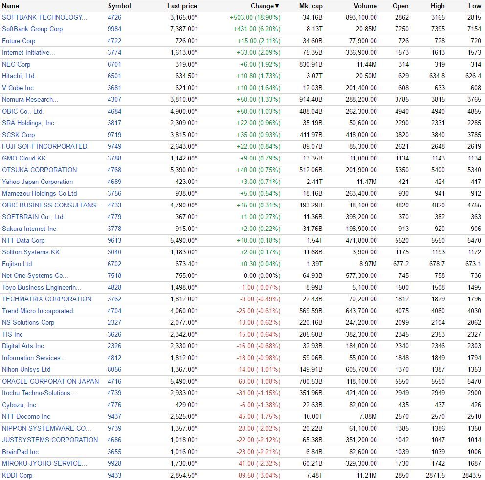The width and height of the screenshot is (485, 480).
Task: Select change value +503.00 (18.90%)
Action: tap(255, 17)
